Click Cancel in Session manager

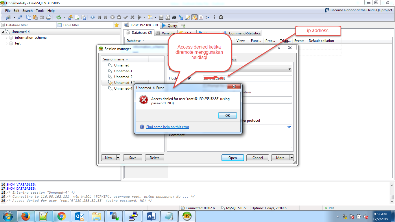pyautogui.click(x=258, y=158)
